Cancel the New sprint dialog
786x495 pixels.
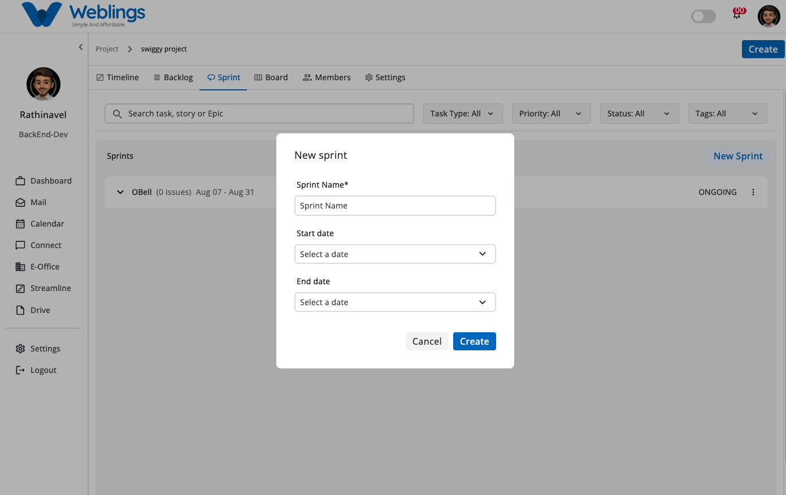click(427, 341)
